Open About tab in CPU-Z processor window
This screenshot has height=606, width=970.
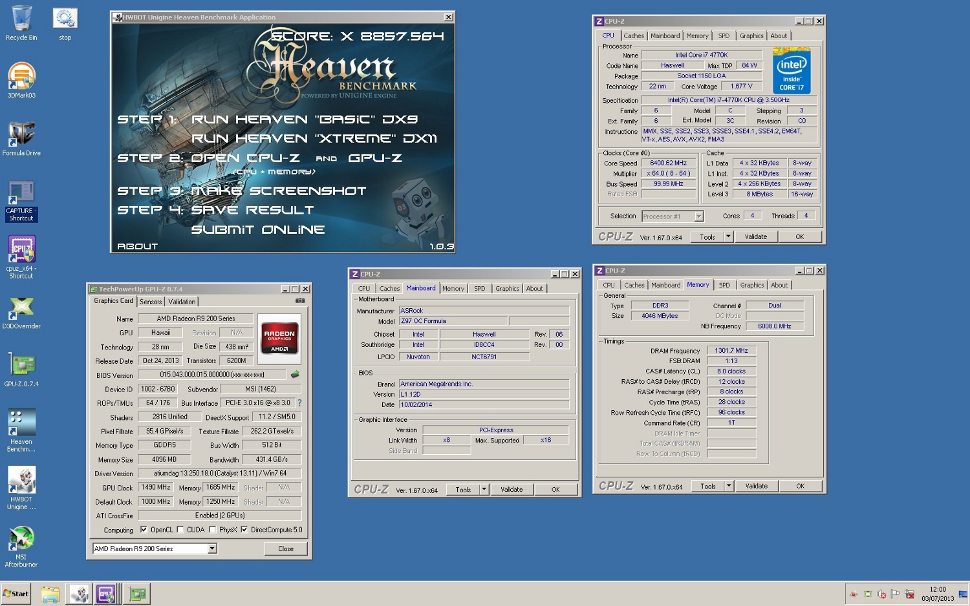(779, 36)
